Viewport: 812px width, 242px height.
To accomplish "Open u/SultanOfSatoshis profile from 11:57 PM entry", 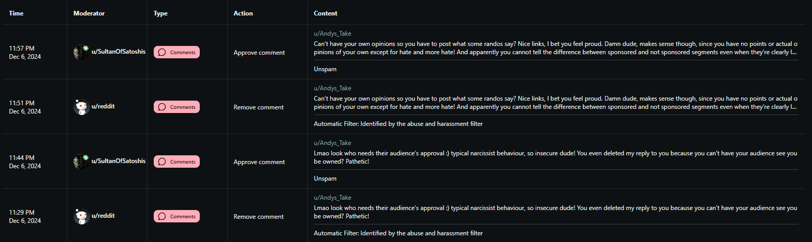I will 119,52.
